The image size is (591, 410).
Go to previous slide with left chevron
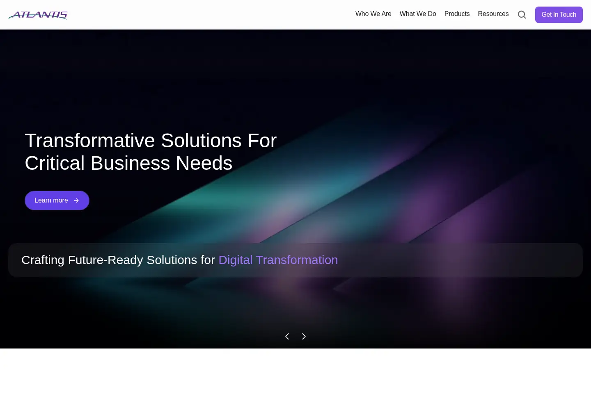pos(287,337)
